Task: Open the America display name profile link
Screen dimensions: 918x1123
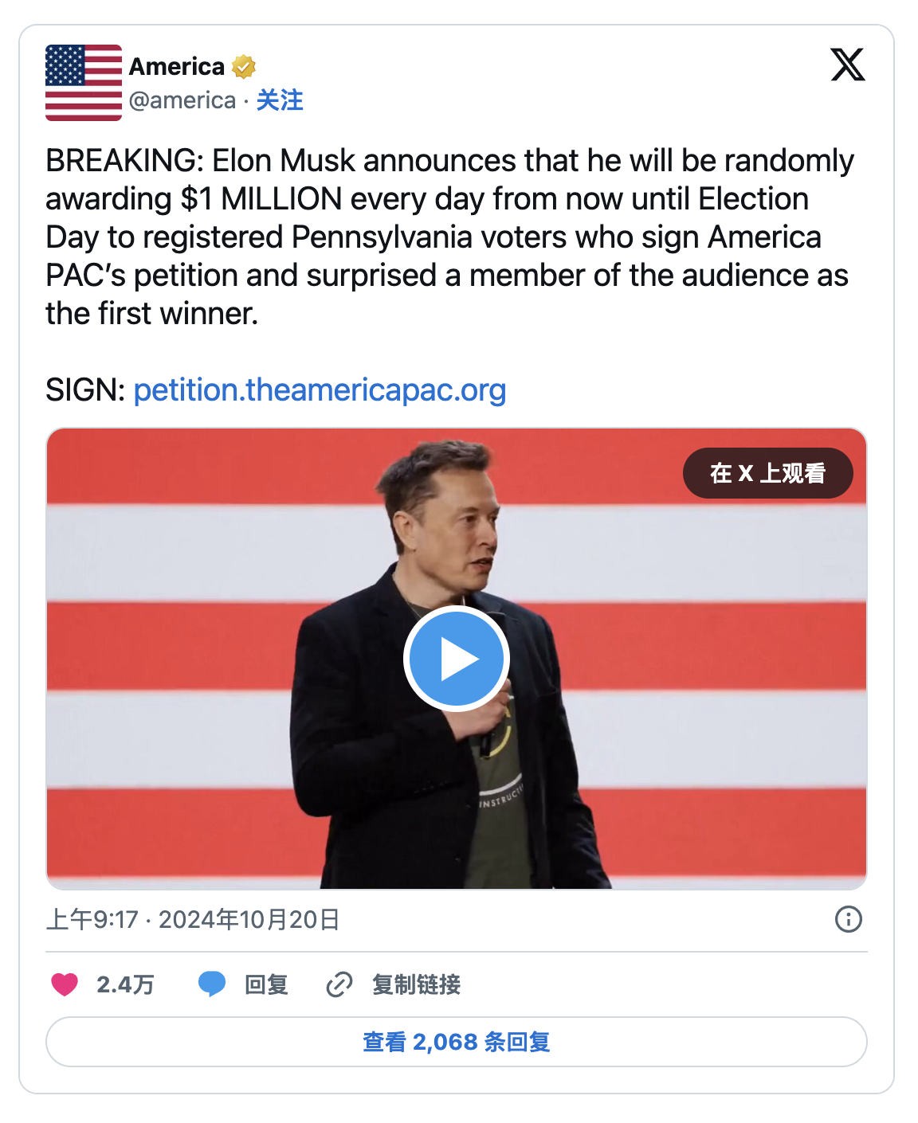Action: click(177, 67)
